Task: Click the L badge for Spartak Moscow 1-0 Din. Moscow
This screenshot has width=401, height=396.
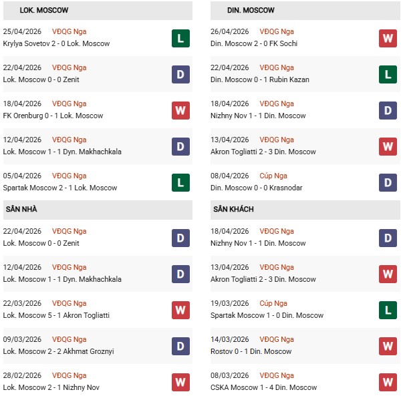Action: coord(388,310)
